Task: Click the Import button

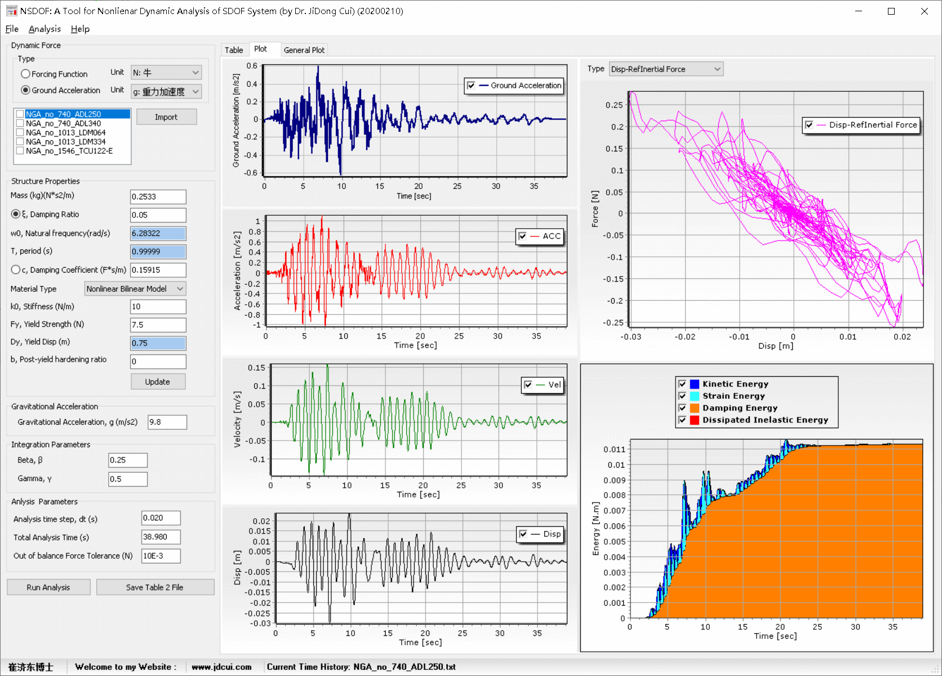Action: (166, 117)
